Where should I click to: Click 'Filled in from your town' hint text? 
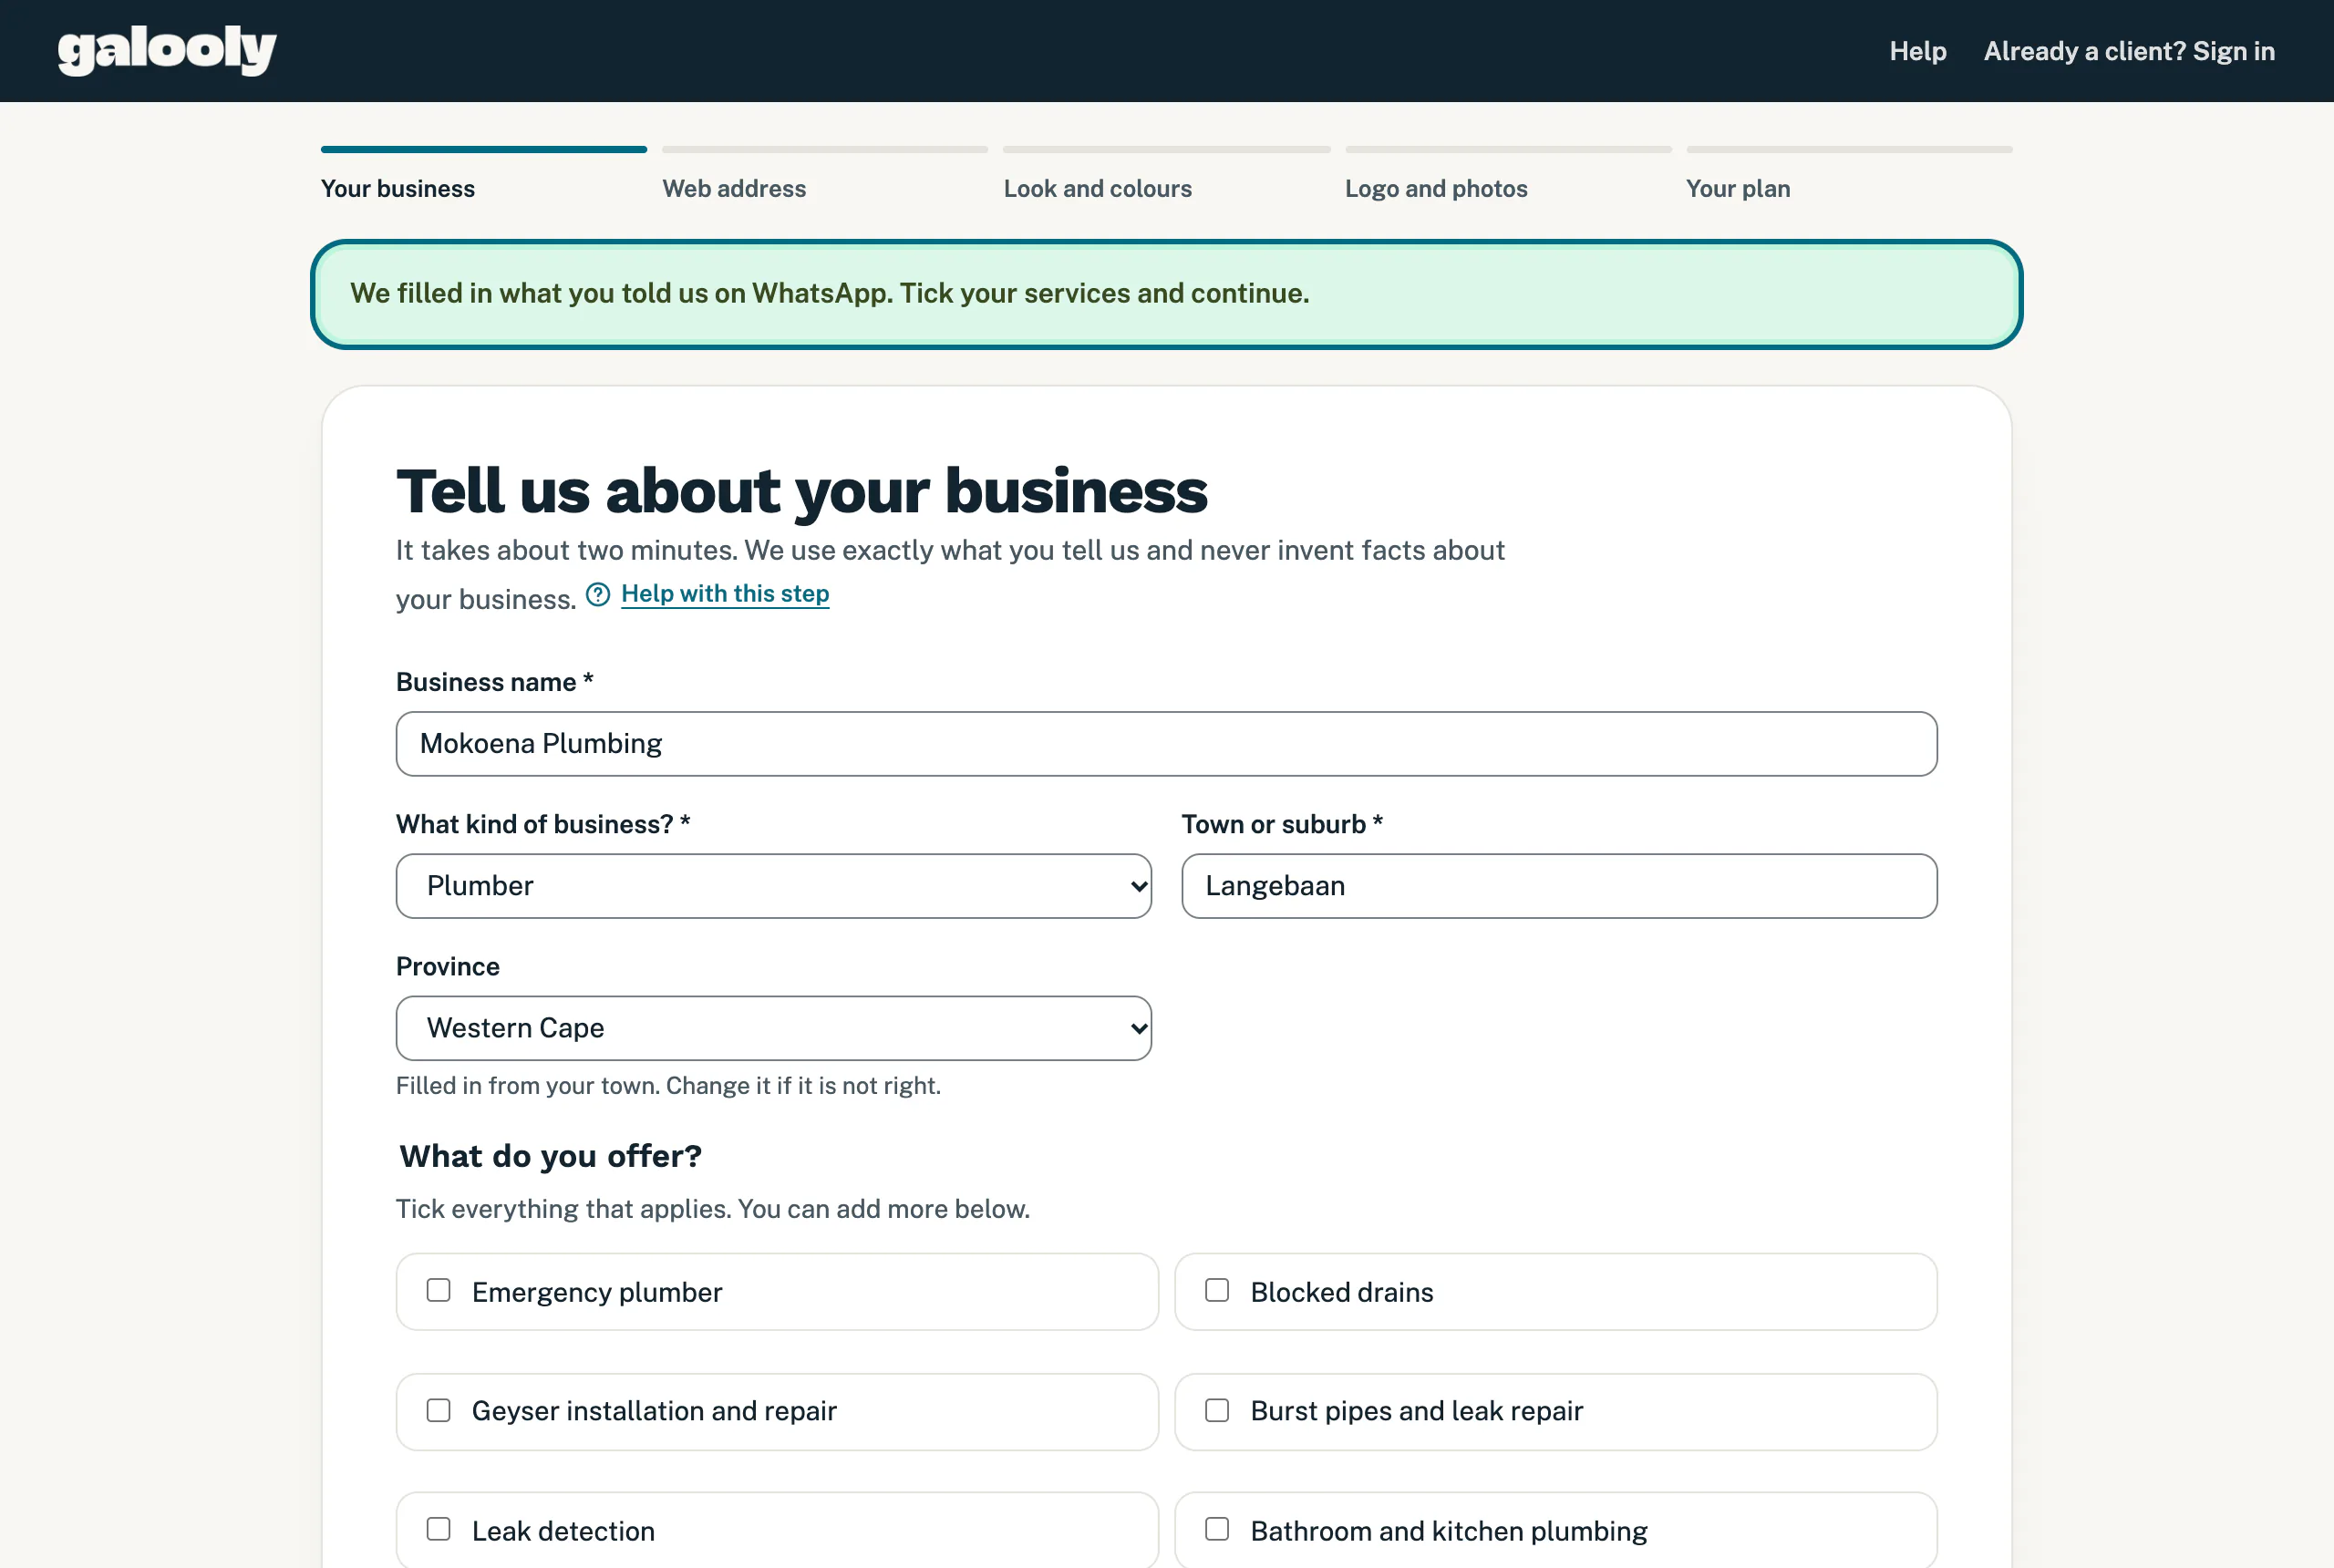[668, 1086]
